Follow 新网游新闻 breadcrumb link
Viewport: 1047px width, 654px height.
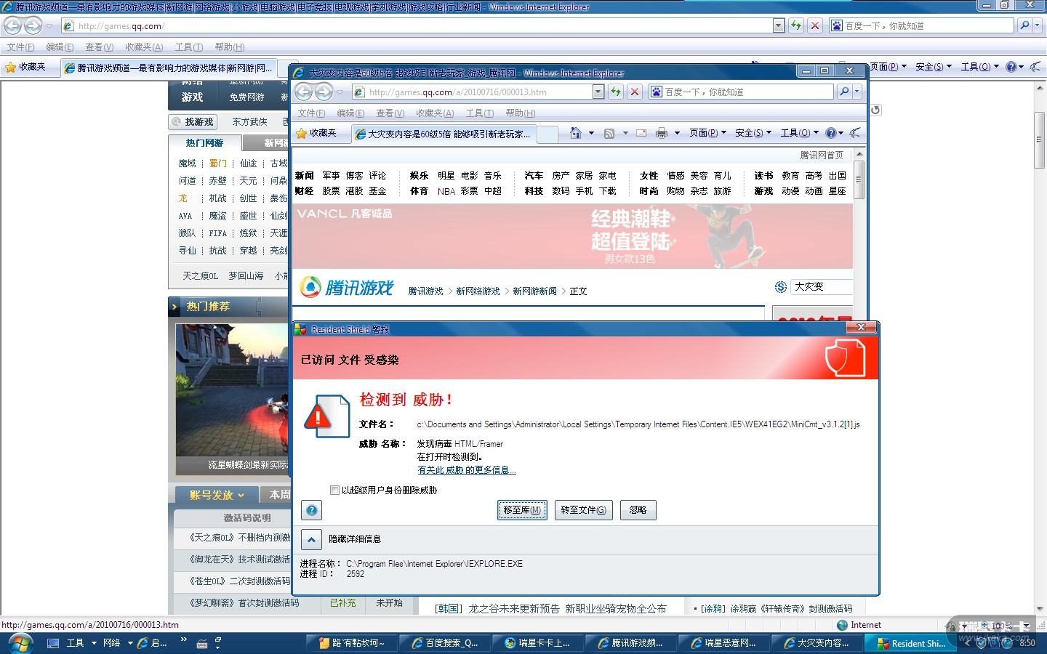[534, 291]
